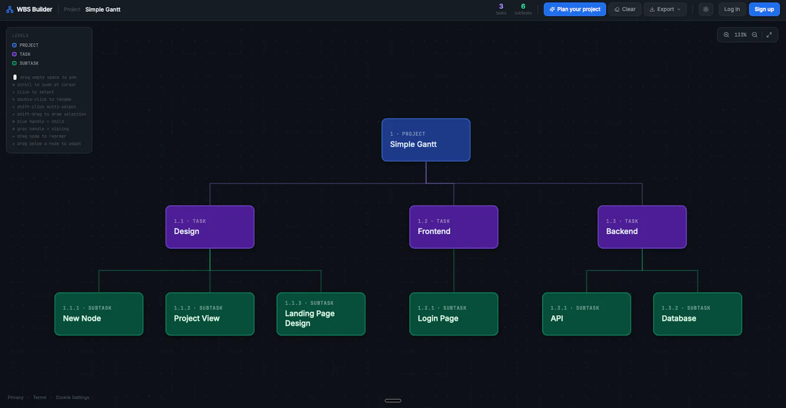Click the 3 tasks counter
Viewport: 786px width, 408px height.
coord(501,9)
